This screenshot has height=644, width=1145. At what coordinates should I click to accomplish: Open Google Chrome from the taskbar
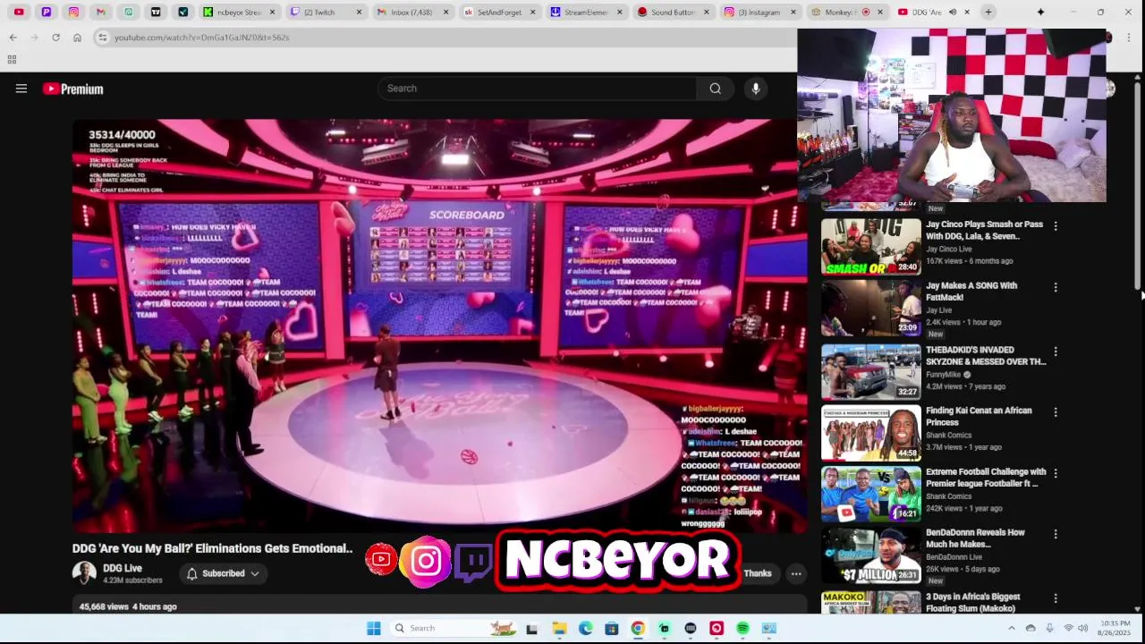pyautogui.click(x=637, y=628)
